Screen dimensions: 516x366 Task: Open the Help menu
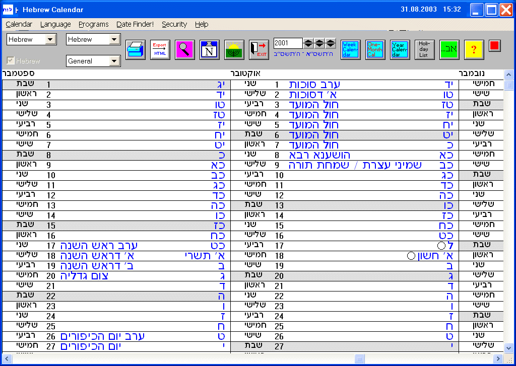tap(202, 24)
